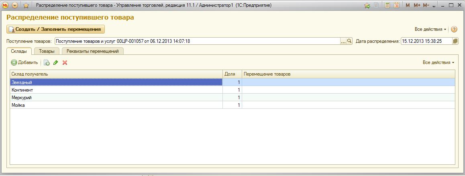Image resolution: width=465 pixels, height=176 pixels.
Task: Click the Доля value in Мойка row
Action: tap(232, 105)
